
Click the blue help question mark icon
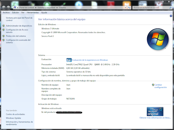(171, 16)
